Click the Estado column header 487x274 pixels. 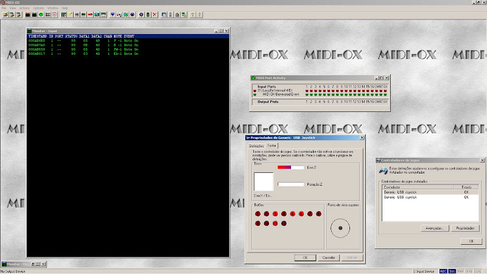coord(466,187)
